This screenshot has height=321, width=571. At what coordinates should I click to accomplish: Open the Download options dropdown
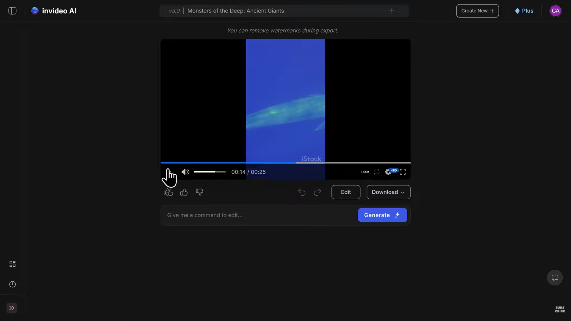(388, 192)
